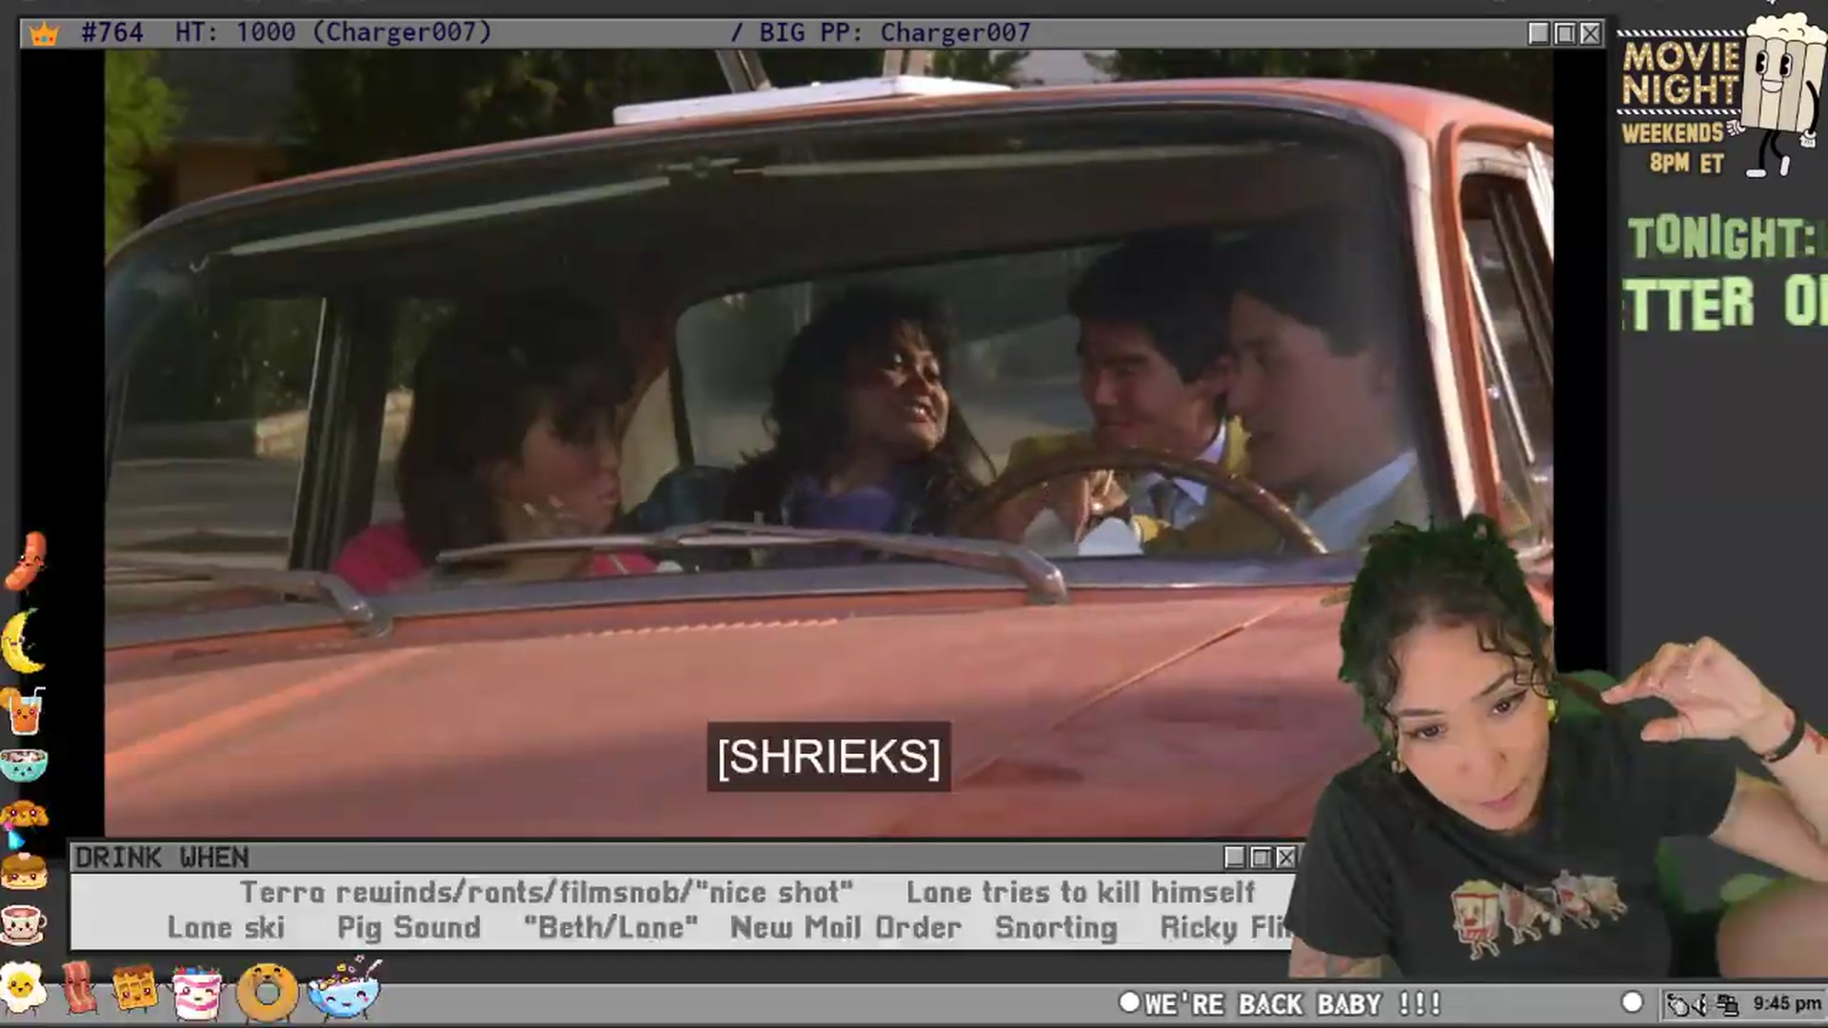Image resolution: width=1828 pixels, height=1028 pixels.
Task: Click the waffle character icon
Action: pos(135,989)
